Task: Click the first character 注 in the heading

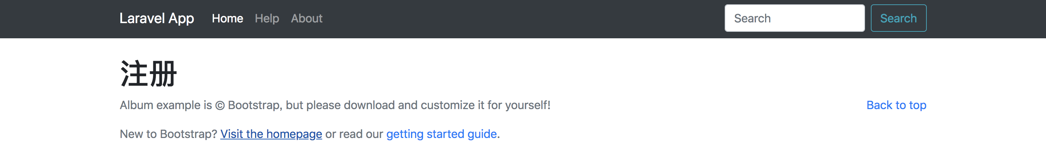Action: (134, 74)
